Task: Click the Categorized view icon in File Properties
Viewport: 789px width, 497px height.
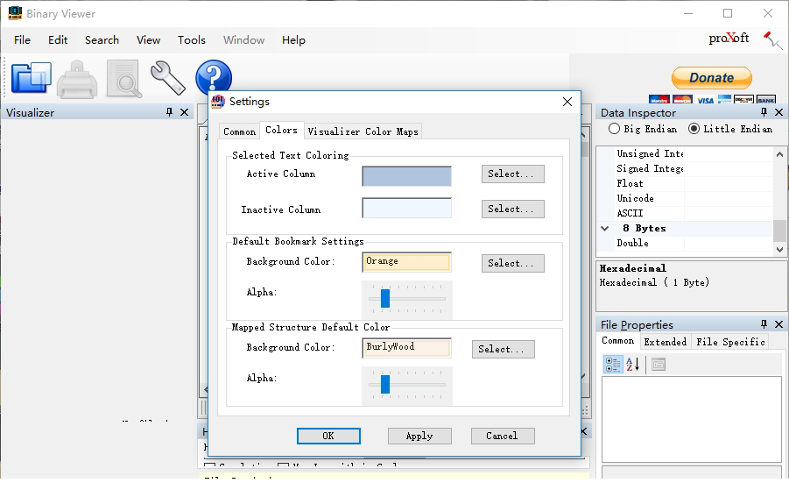Action: pyautogui.click(x=613, y=364)
